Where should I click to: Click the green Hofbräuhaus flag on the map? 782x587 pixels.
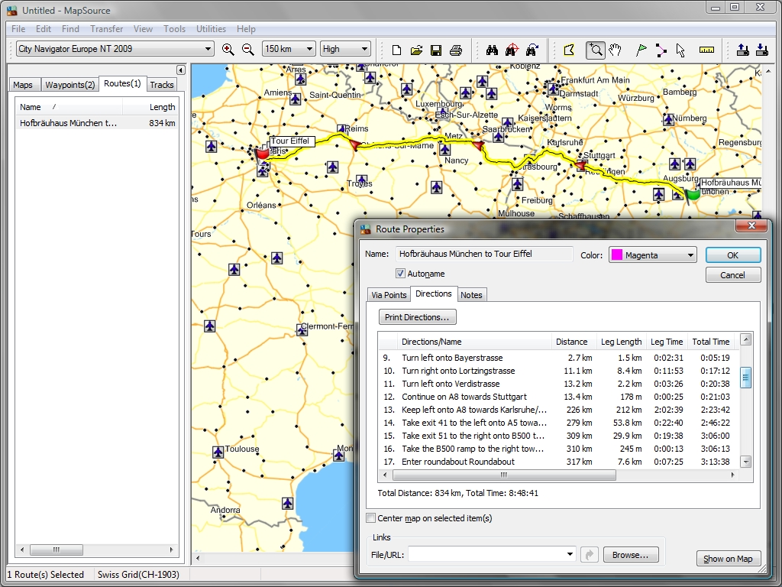point(692,195)
